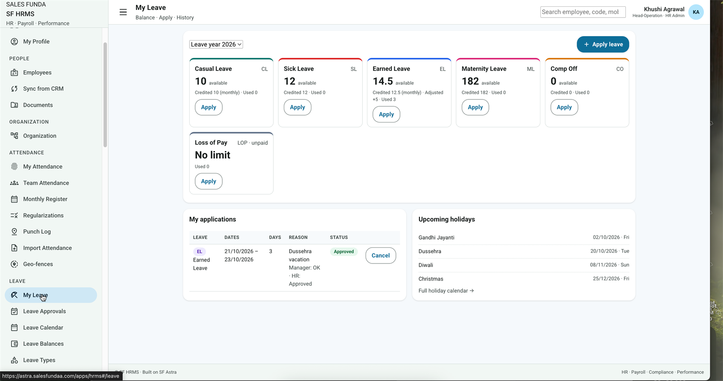Image resolution: width=723 pixels, height=381 pixels.
Task: Click the Christmas holiday entry
Action: [x=524, y=279]
